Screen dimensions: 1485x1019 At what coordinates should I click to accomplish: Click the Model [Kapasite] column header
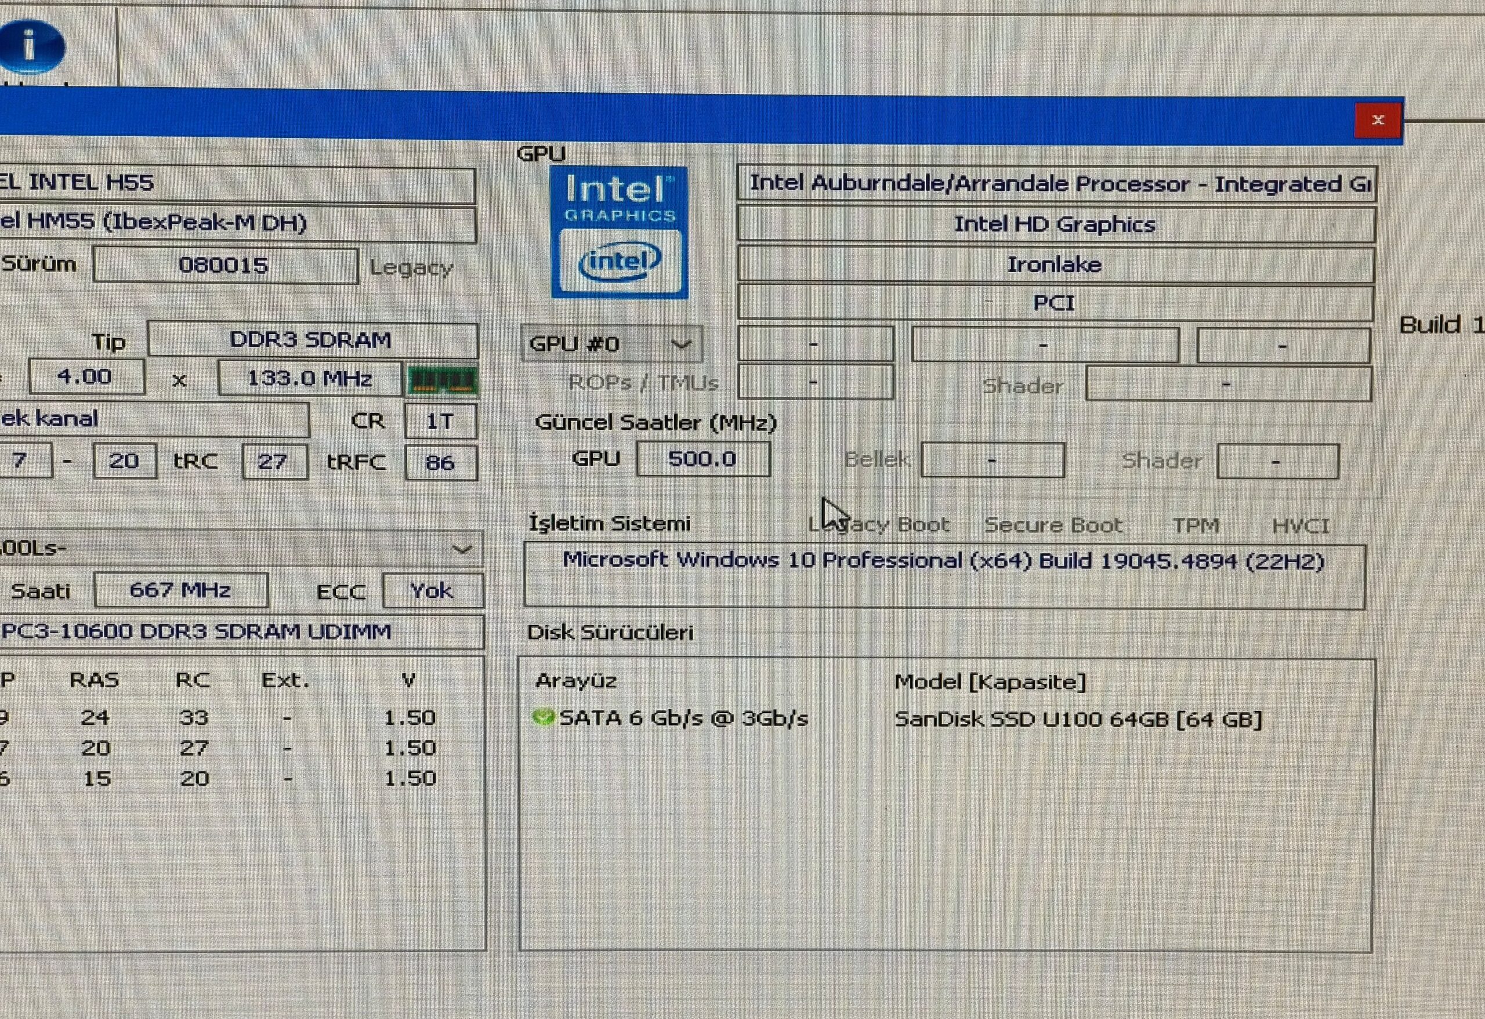click(x=990, y=682)
